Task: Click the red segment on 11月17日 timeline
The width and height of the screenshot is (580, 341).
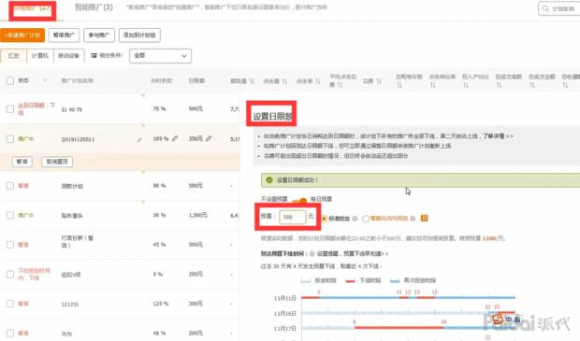Action: coord(399,328)
